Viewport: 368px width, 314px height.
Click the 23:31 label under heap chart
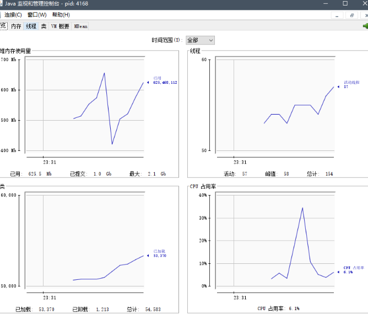pos(50,162)
